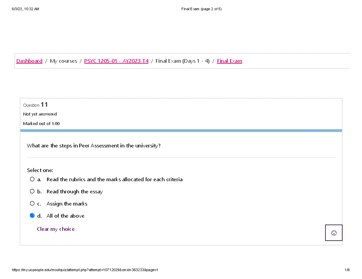Select the radio button for option a
Screen dimensions: 362x279
(32, 179)
